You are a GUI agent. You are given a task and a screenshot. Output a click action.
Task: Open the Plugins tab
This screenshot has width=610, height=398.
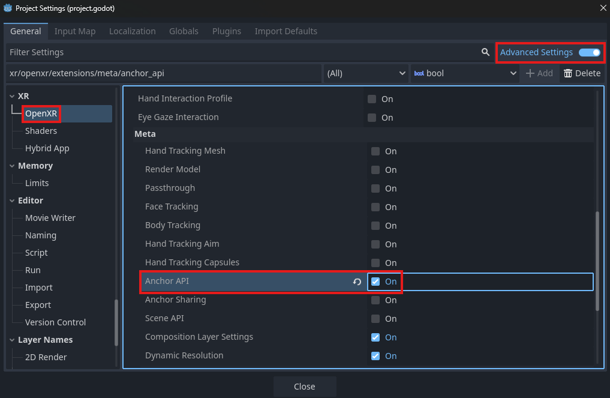[x=226, y=31]
